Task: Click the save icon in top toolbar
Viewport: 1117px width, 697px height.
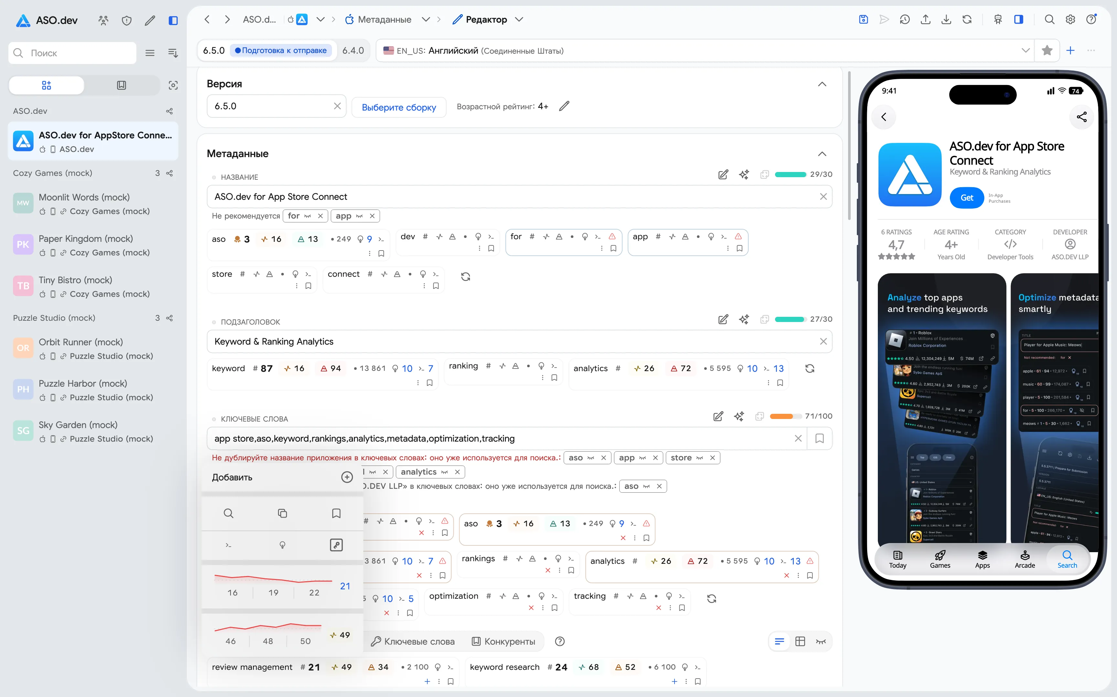Action: [864, 19]
